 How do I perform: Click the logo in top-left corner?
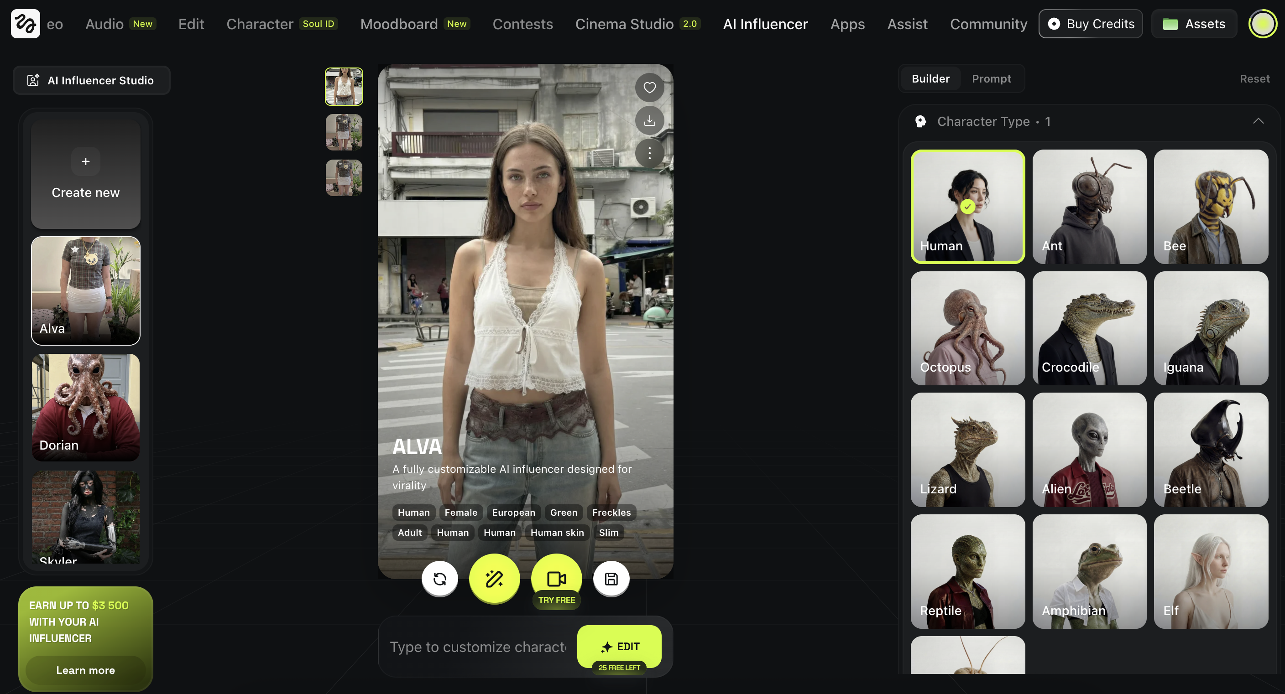click(x=26, y=23)
